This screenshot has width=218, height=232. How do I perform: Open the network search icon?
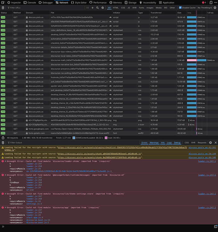(x=97, y=8)
